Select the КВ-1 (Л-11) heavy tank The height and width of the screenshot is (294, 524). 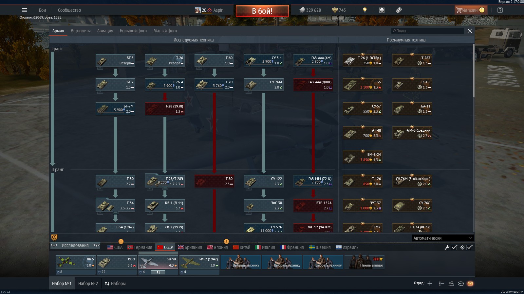(165, 205)
